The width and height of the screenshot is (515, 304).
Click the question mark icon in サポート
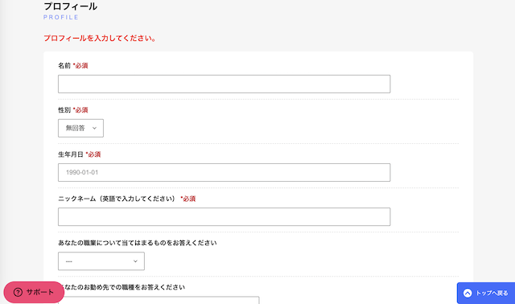tap(18, 292)
